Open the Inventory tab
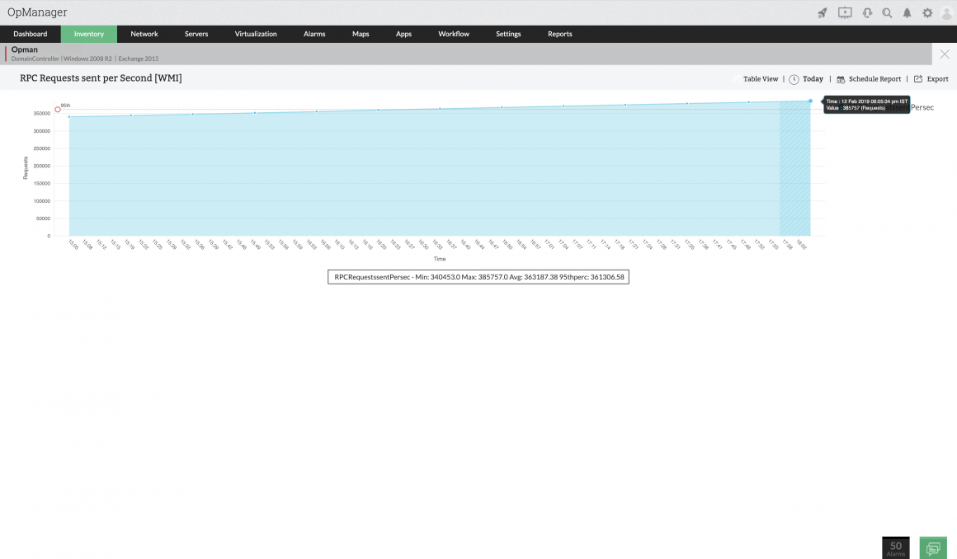The width and height of the screenshot is (957, 559). [x=88, y=34]
